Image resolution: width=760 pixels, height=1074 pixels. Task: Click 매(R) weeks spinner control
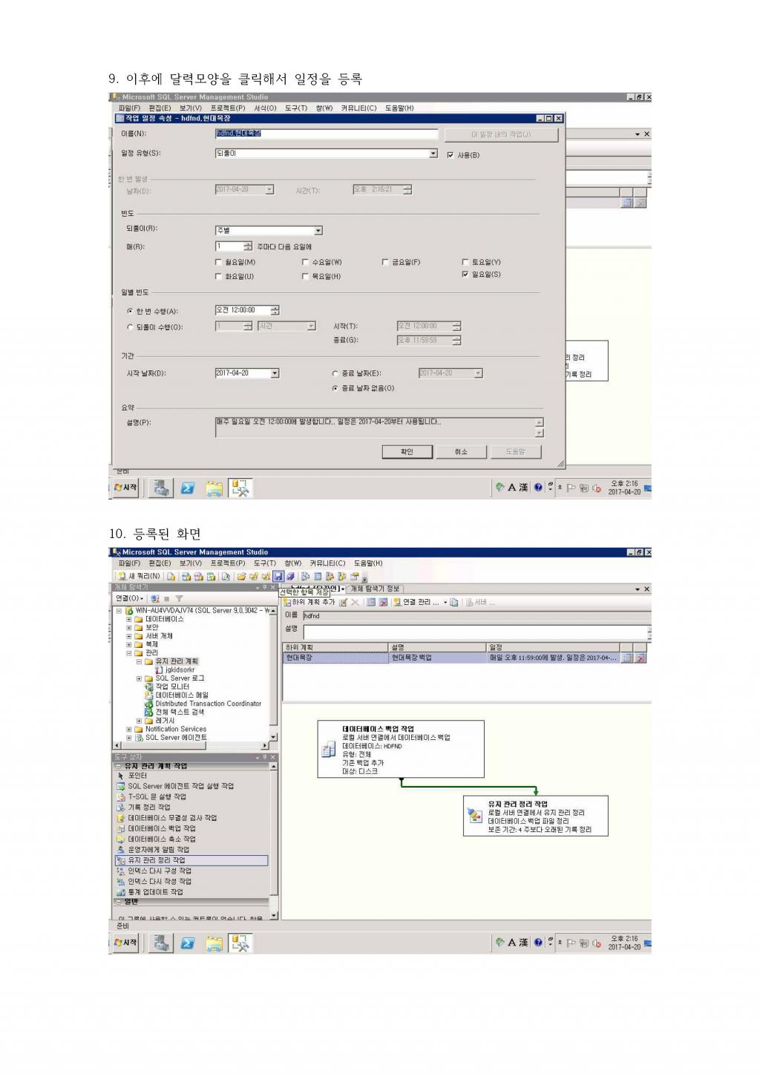248,246
